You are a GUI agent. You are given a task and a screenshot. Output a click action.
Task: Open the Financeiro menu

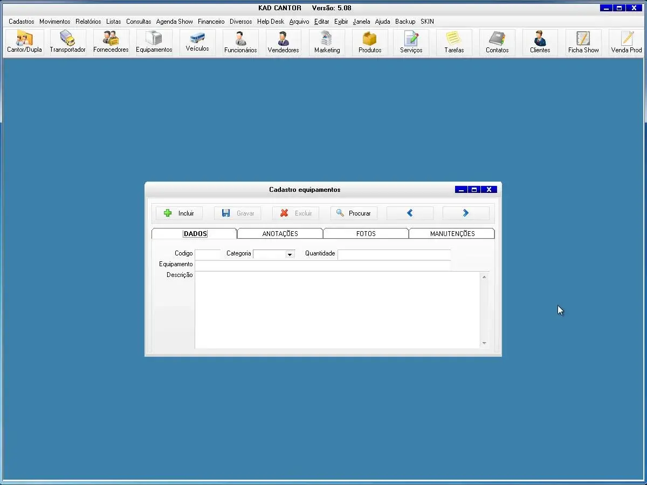tap(211, 22)
